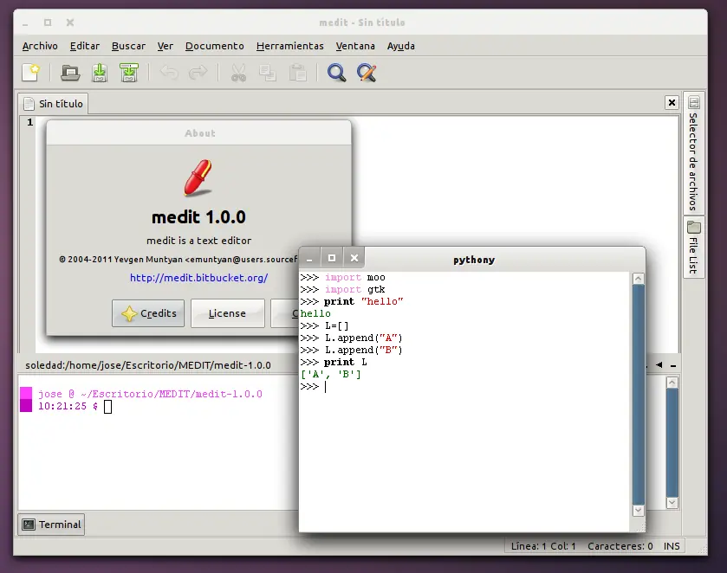
Task: Open Selector de archivos side pane
Action: click(693, 153)
